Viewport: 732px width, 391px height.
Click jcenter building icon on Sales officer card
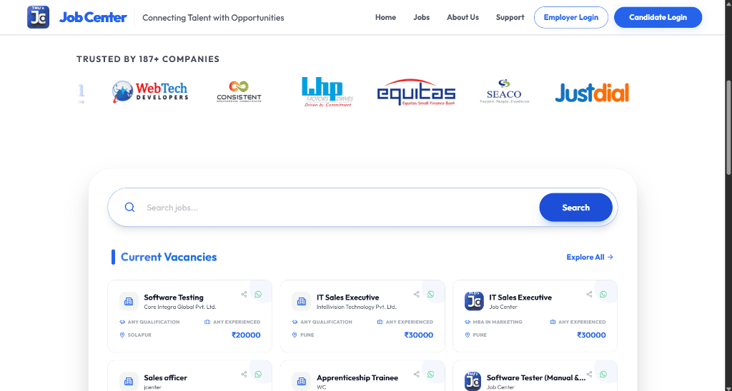pyautogui.click(x=129, y=382)
